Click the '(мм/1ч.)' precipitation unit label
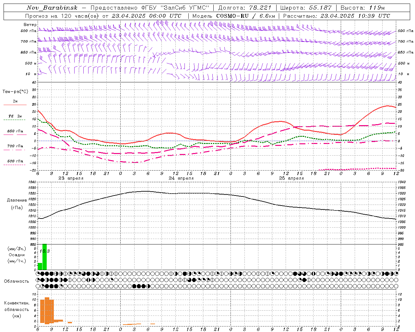The height and width of the screenshot is (332, 415). 17,261
